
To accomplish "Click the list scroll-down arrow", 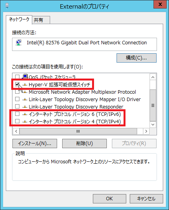I will (x=153, y=124).
